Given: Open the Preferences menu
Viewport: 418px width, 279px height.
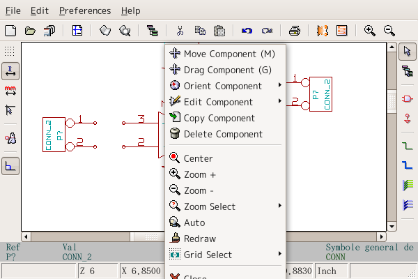Looking at the screenshot, I should (x=84, y=10).
